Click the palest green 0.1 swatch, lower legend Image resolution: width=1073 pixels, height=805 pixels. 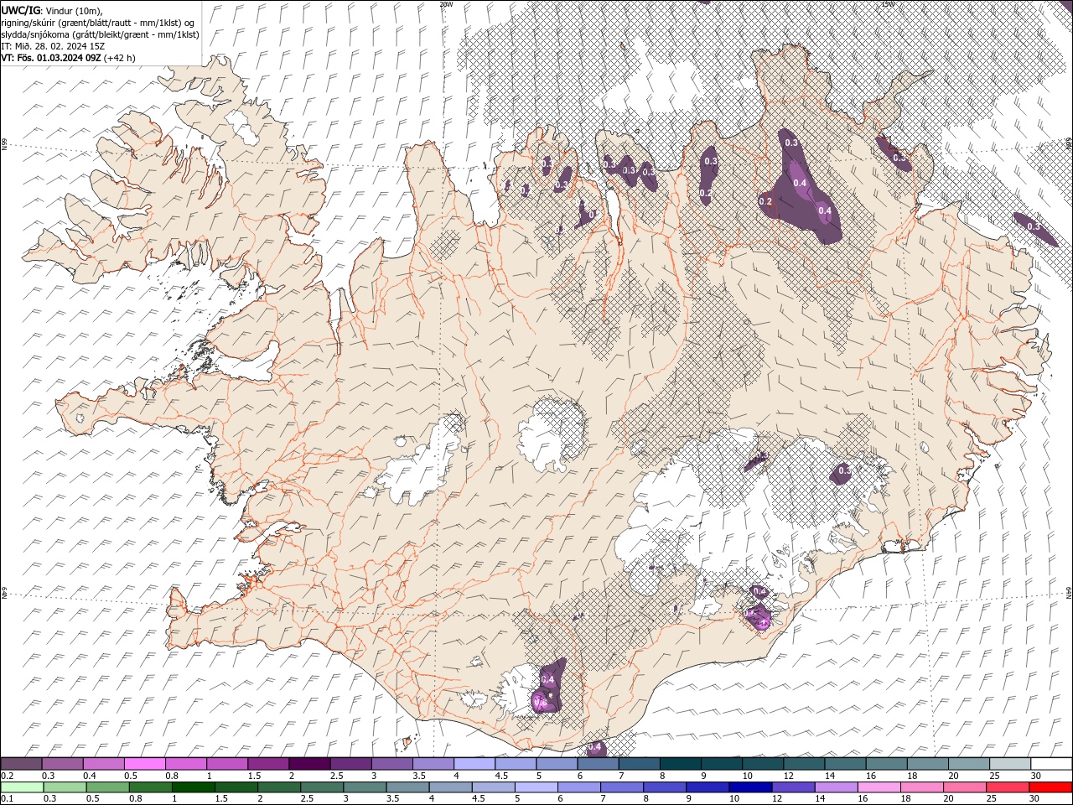pyautogui.click(x=23, y=787)
